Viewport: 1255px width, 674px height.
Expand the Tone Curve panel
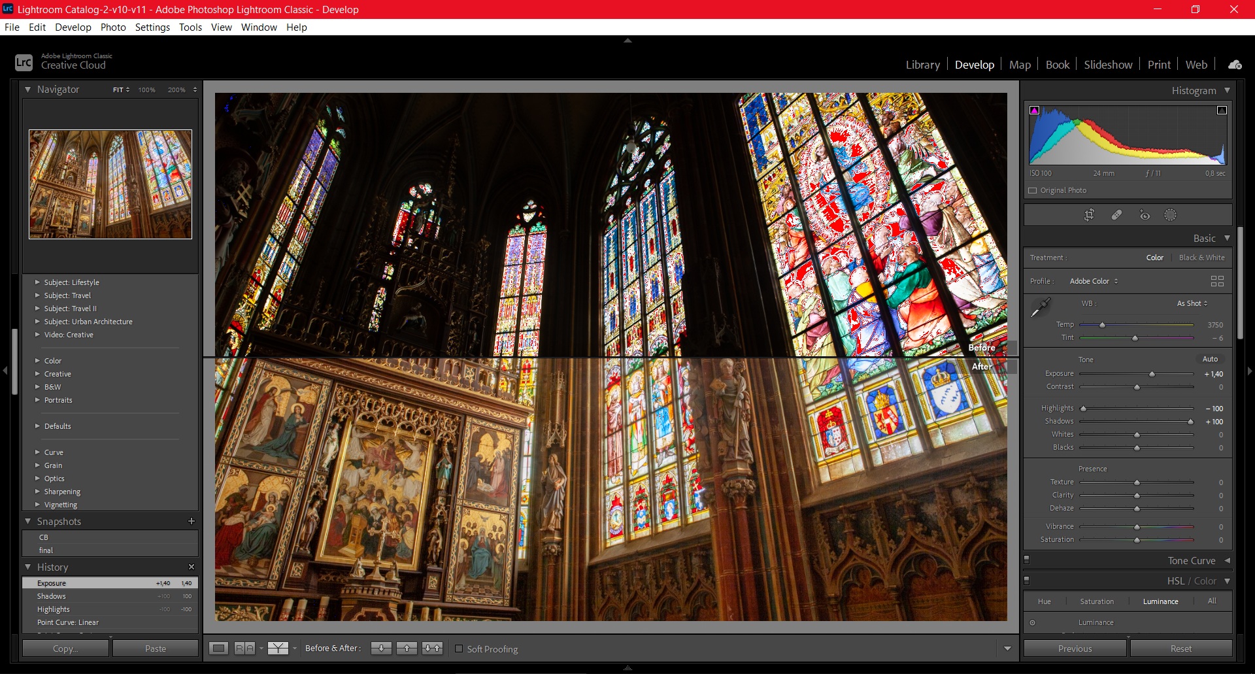(x=1227, y=560)
